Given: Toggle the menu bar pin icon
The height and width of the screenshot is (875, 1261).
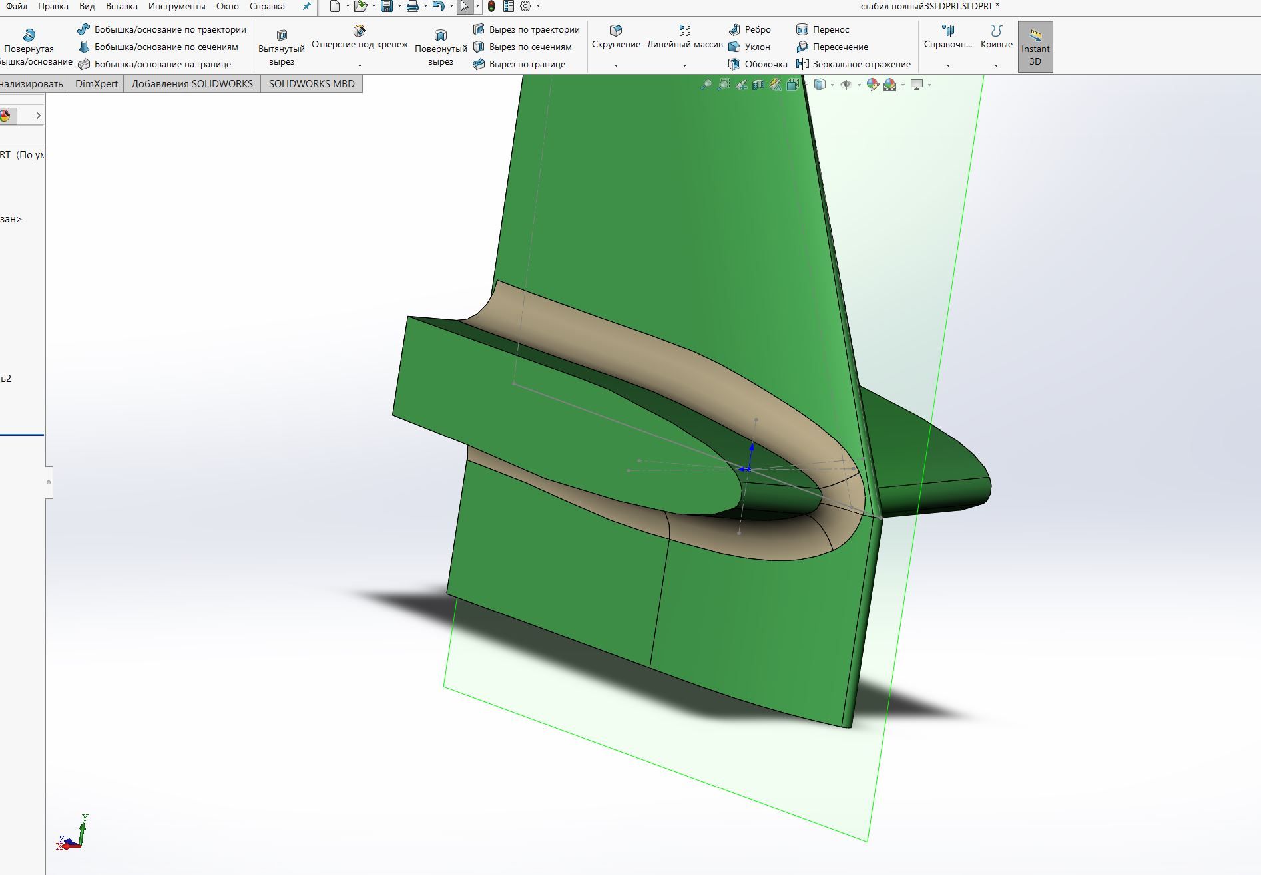Looking at the screenshot, I should click(306, 7).
